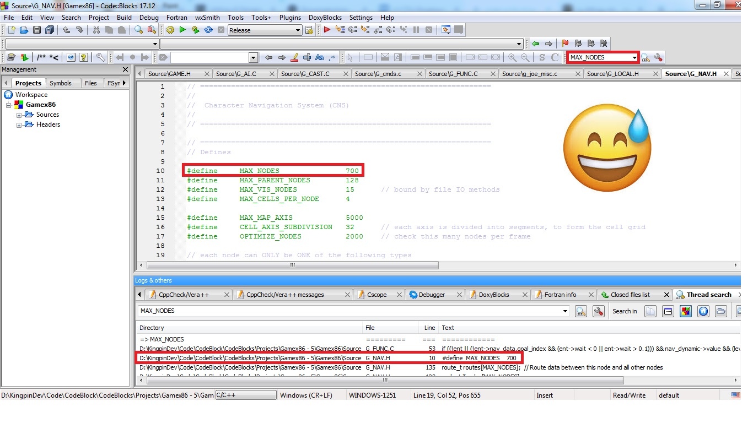Click the DoxyBlocks block comment /** icon
This screenshot has height=423, width=753.
coord(42,57)
